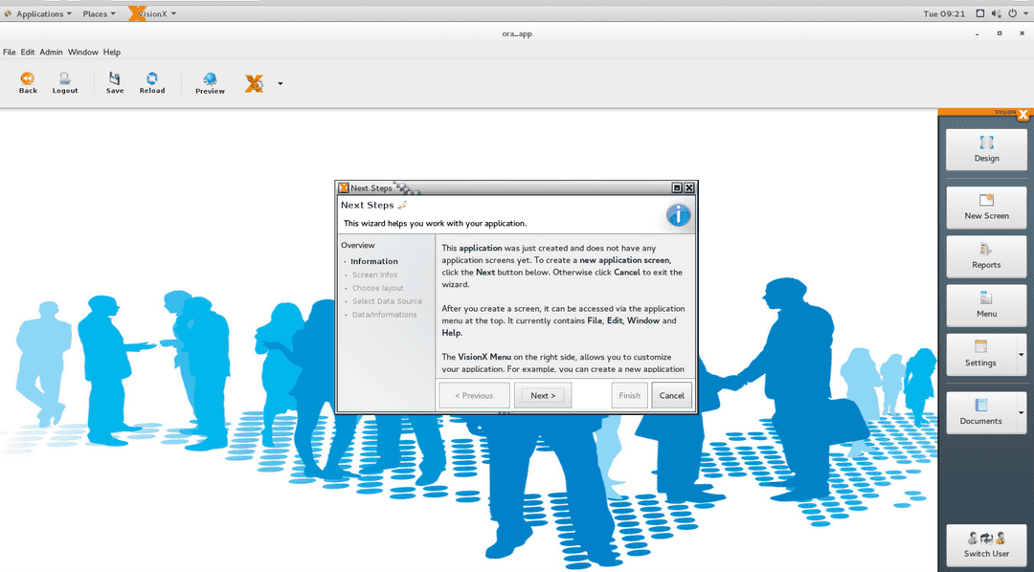This screenshot has height=572, width=1034.
Task: Open the Window menu
Action: [x=82, y=52]
